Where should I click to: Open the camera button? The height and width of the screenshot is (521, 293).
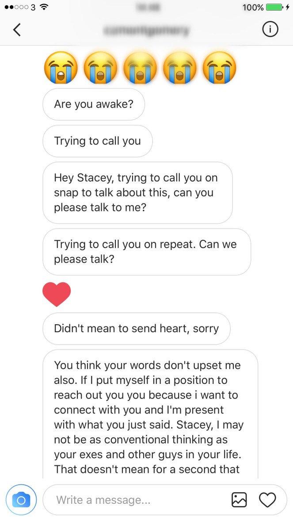pos(21,500)
